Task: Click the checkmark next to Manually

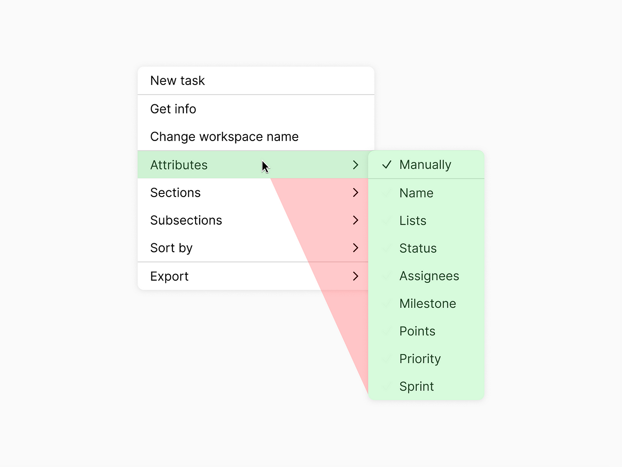Action: tap(387, 165)
